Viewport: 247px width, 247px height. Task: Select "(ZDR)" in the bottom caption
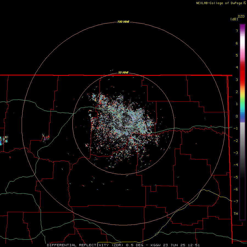click(117, 245)
